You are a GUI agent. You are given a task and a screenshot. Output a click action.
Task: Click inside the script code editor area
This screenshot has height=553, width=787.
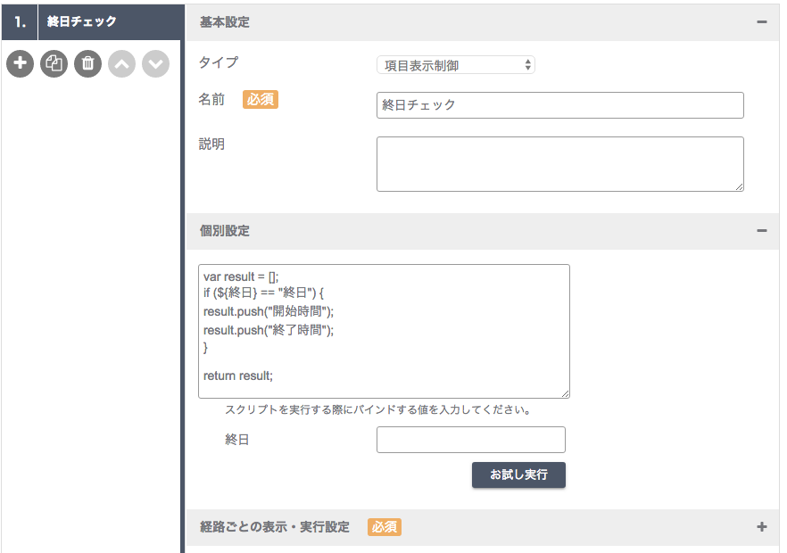click(384, 331)
